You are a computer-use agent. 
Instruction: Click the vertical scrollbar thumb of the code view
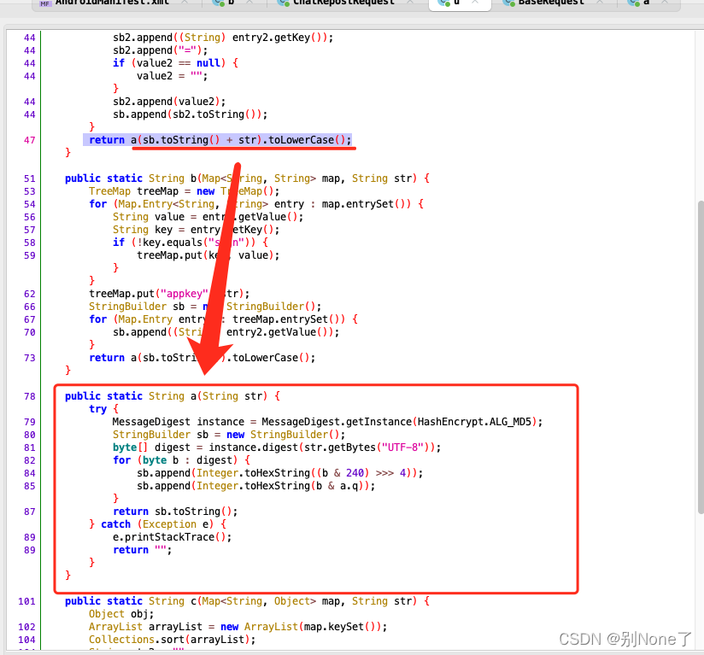(x=701, y=357)
